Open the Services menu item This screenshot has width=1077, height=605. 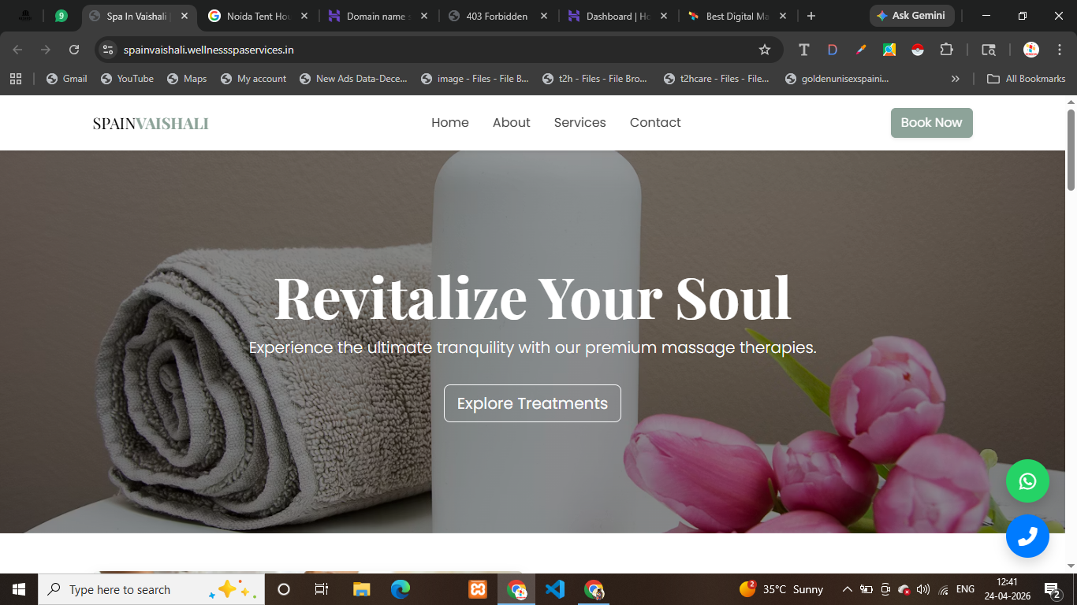point(579,123)
